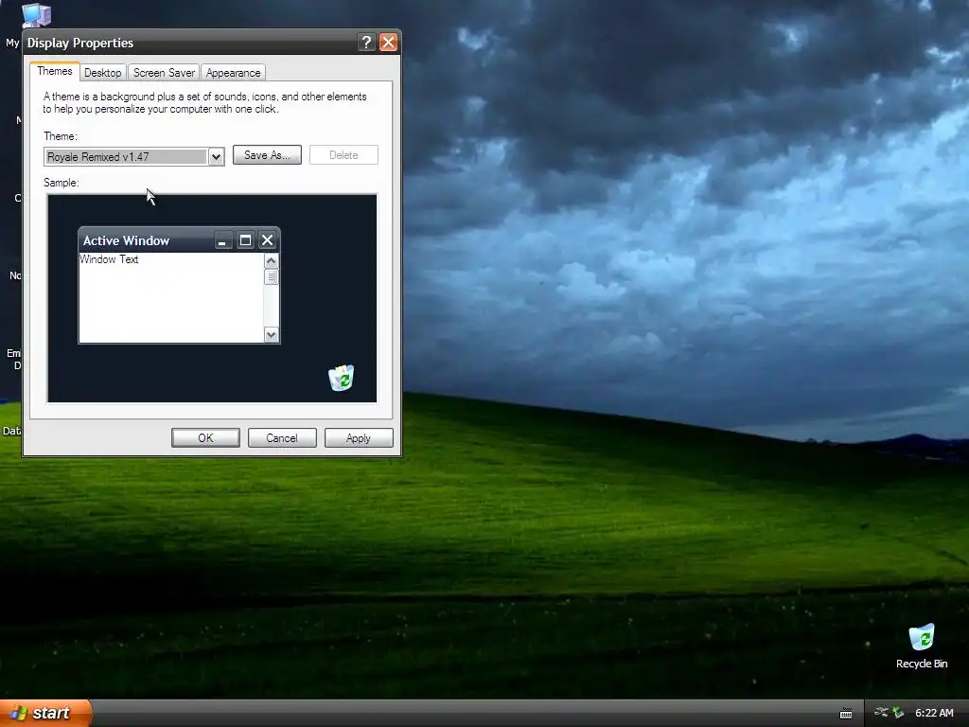The width and height of the screenshot is (969, 727).
Task: Click the keyboard icon on the taskbar
Action: click(846, 714)
